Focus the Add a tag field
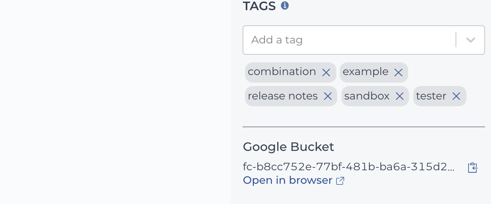491x204 pixels. [x=349, y=40]
